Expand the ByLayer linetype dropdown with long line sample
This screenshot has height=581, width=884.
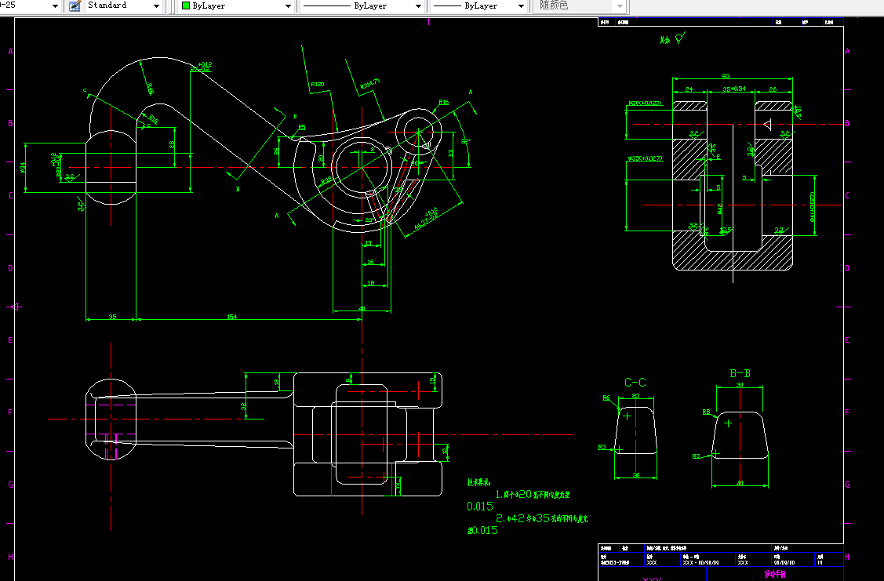click(418, 6)
